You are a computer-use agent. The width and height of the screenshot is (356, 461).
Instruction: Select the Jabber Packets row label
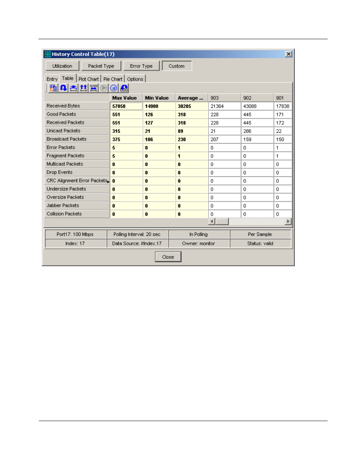tap(77, 206)
